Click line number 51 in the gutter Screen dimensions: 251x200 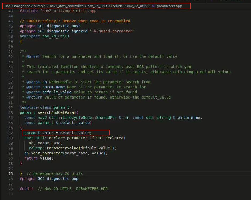coord(11,52)
